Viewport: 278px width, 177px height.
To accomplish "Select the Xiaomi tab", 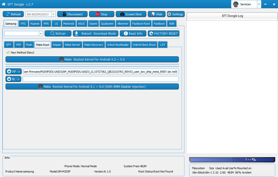I will pos(93,23).
